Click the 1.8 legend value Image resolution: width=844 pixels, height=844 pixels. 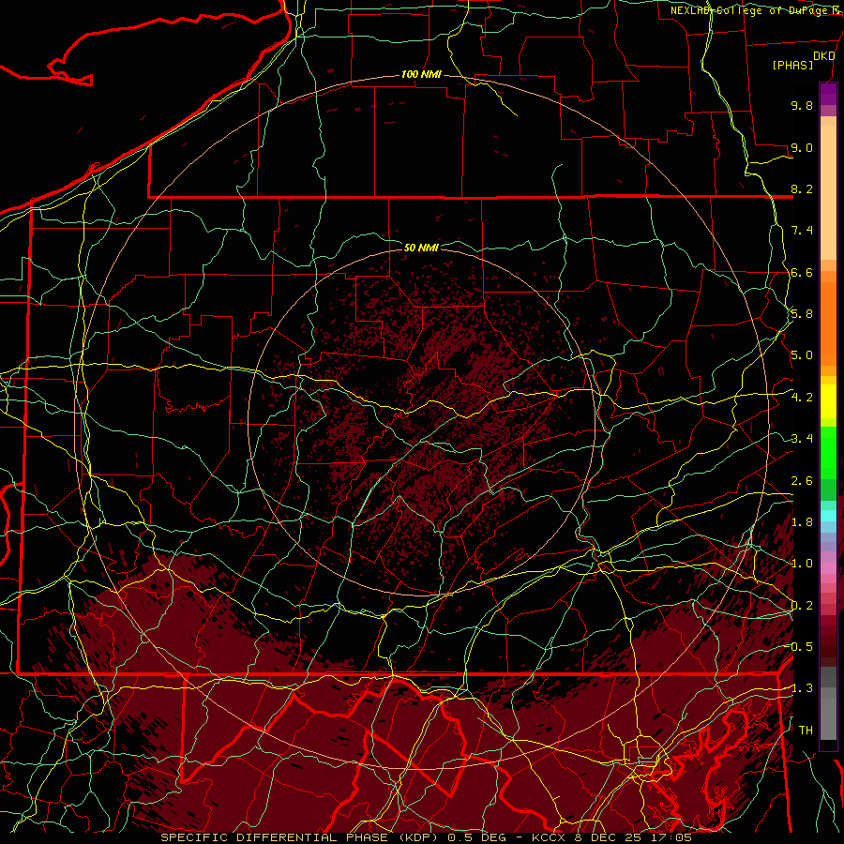(802, 522)
